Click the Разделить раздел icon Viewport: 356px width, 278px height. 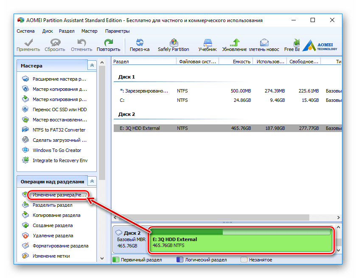point(25,205)
